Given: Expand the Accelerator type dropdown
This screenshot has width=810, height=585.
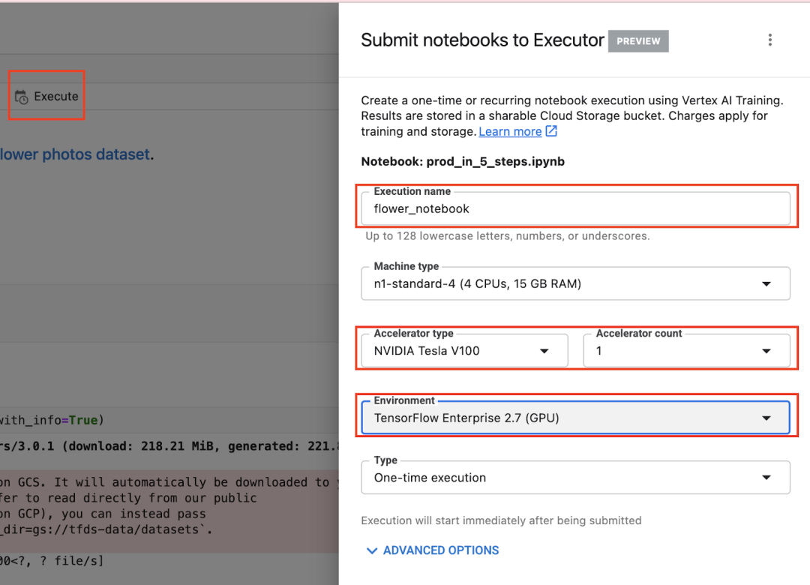Looking at the screenshot, I should click(x=464, y=350).
